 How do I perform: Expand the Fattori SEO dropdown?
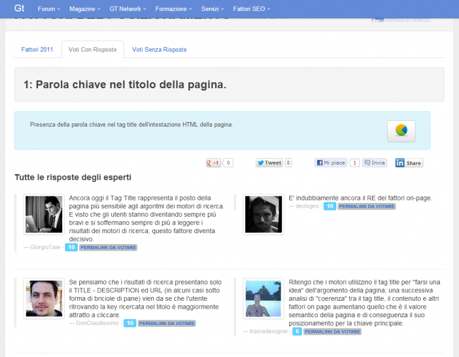coord(251,9)
